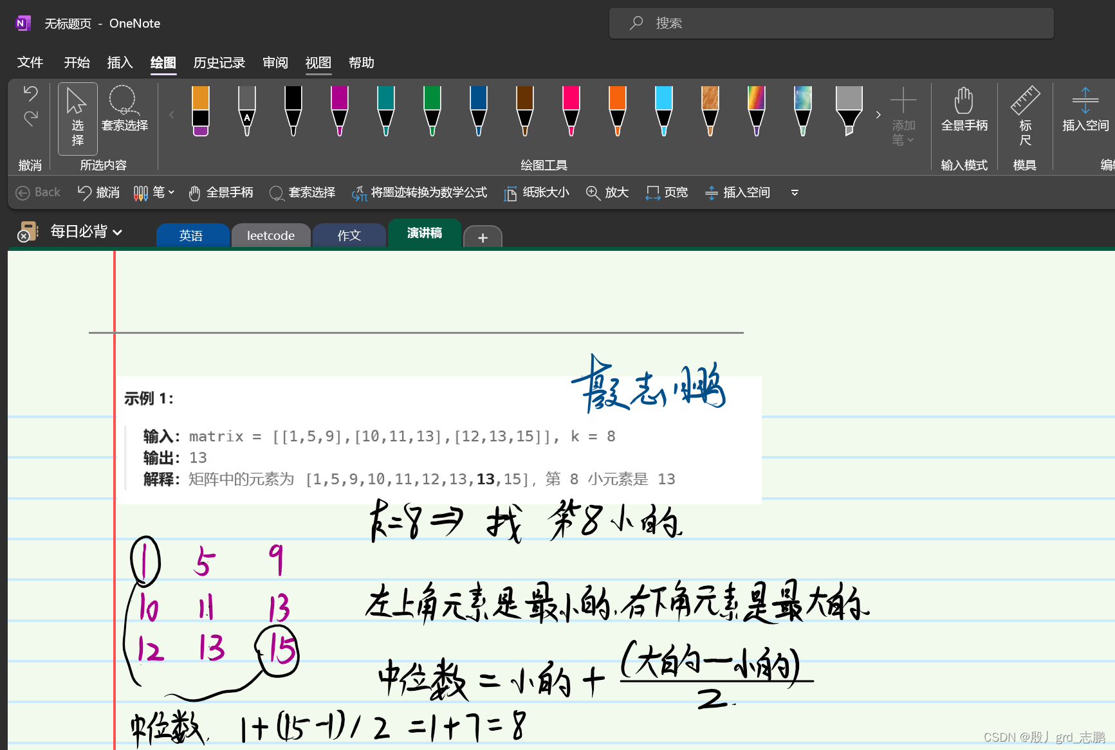Select the rainbow pen

click(757, 111)
